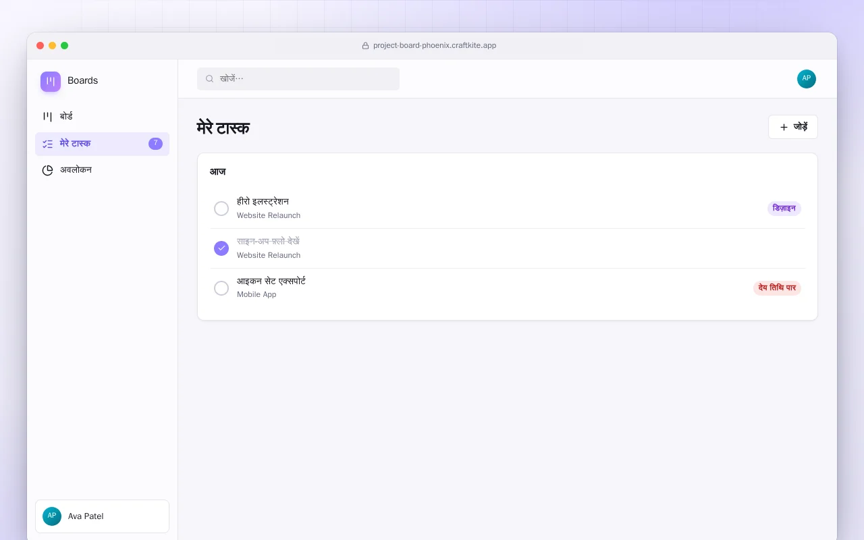Screen dimensions: 864x540
Task: Open the साइन-अप फ़्लो देखें task title
Action: pos(268,242)
